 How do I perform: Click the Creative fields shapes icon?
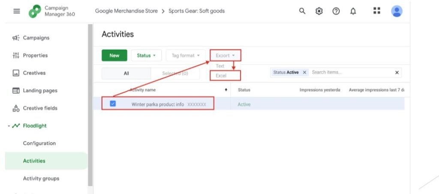16,108
